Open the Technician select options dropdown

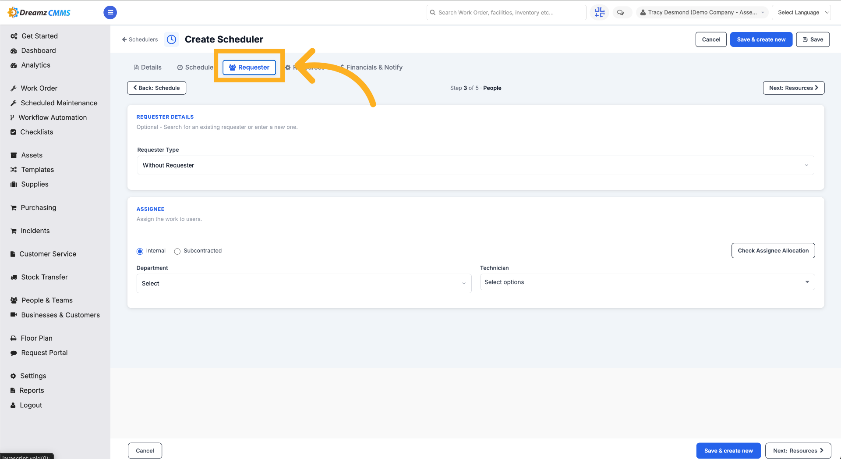point(647,282)
